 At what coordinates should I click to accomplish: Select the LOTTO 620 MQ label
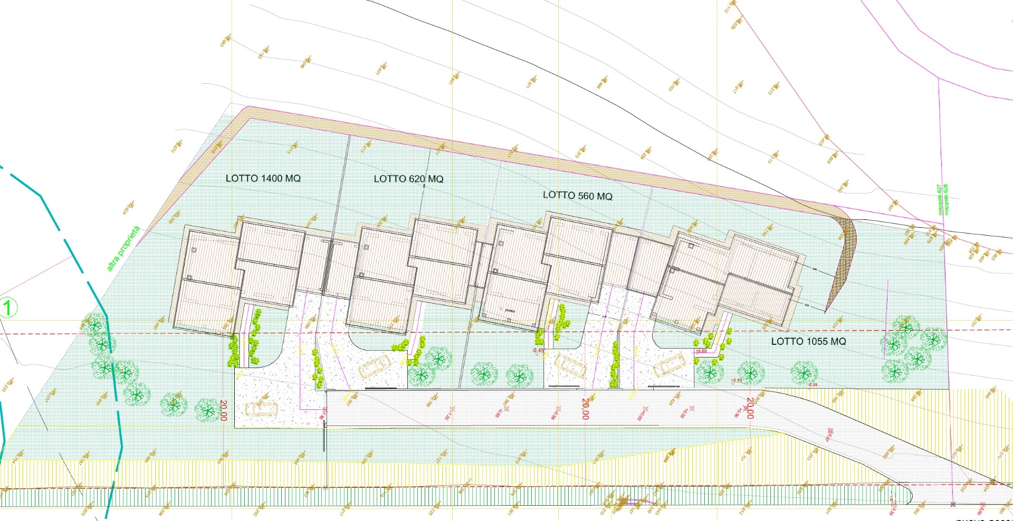(x=409, y=179)
